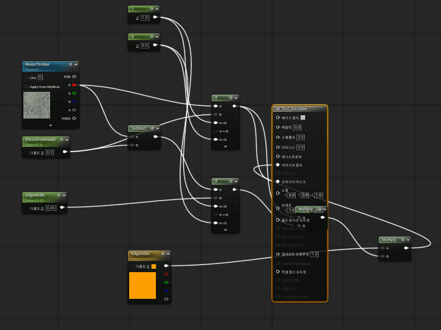Click the Subtract node output pin
Screen dimensions: 441x330
155,137
